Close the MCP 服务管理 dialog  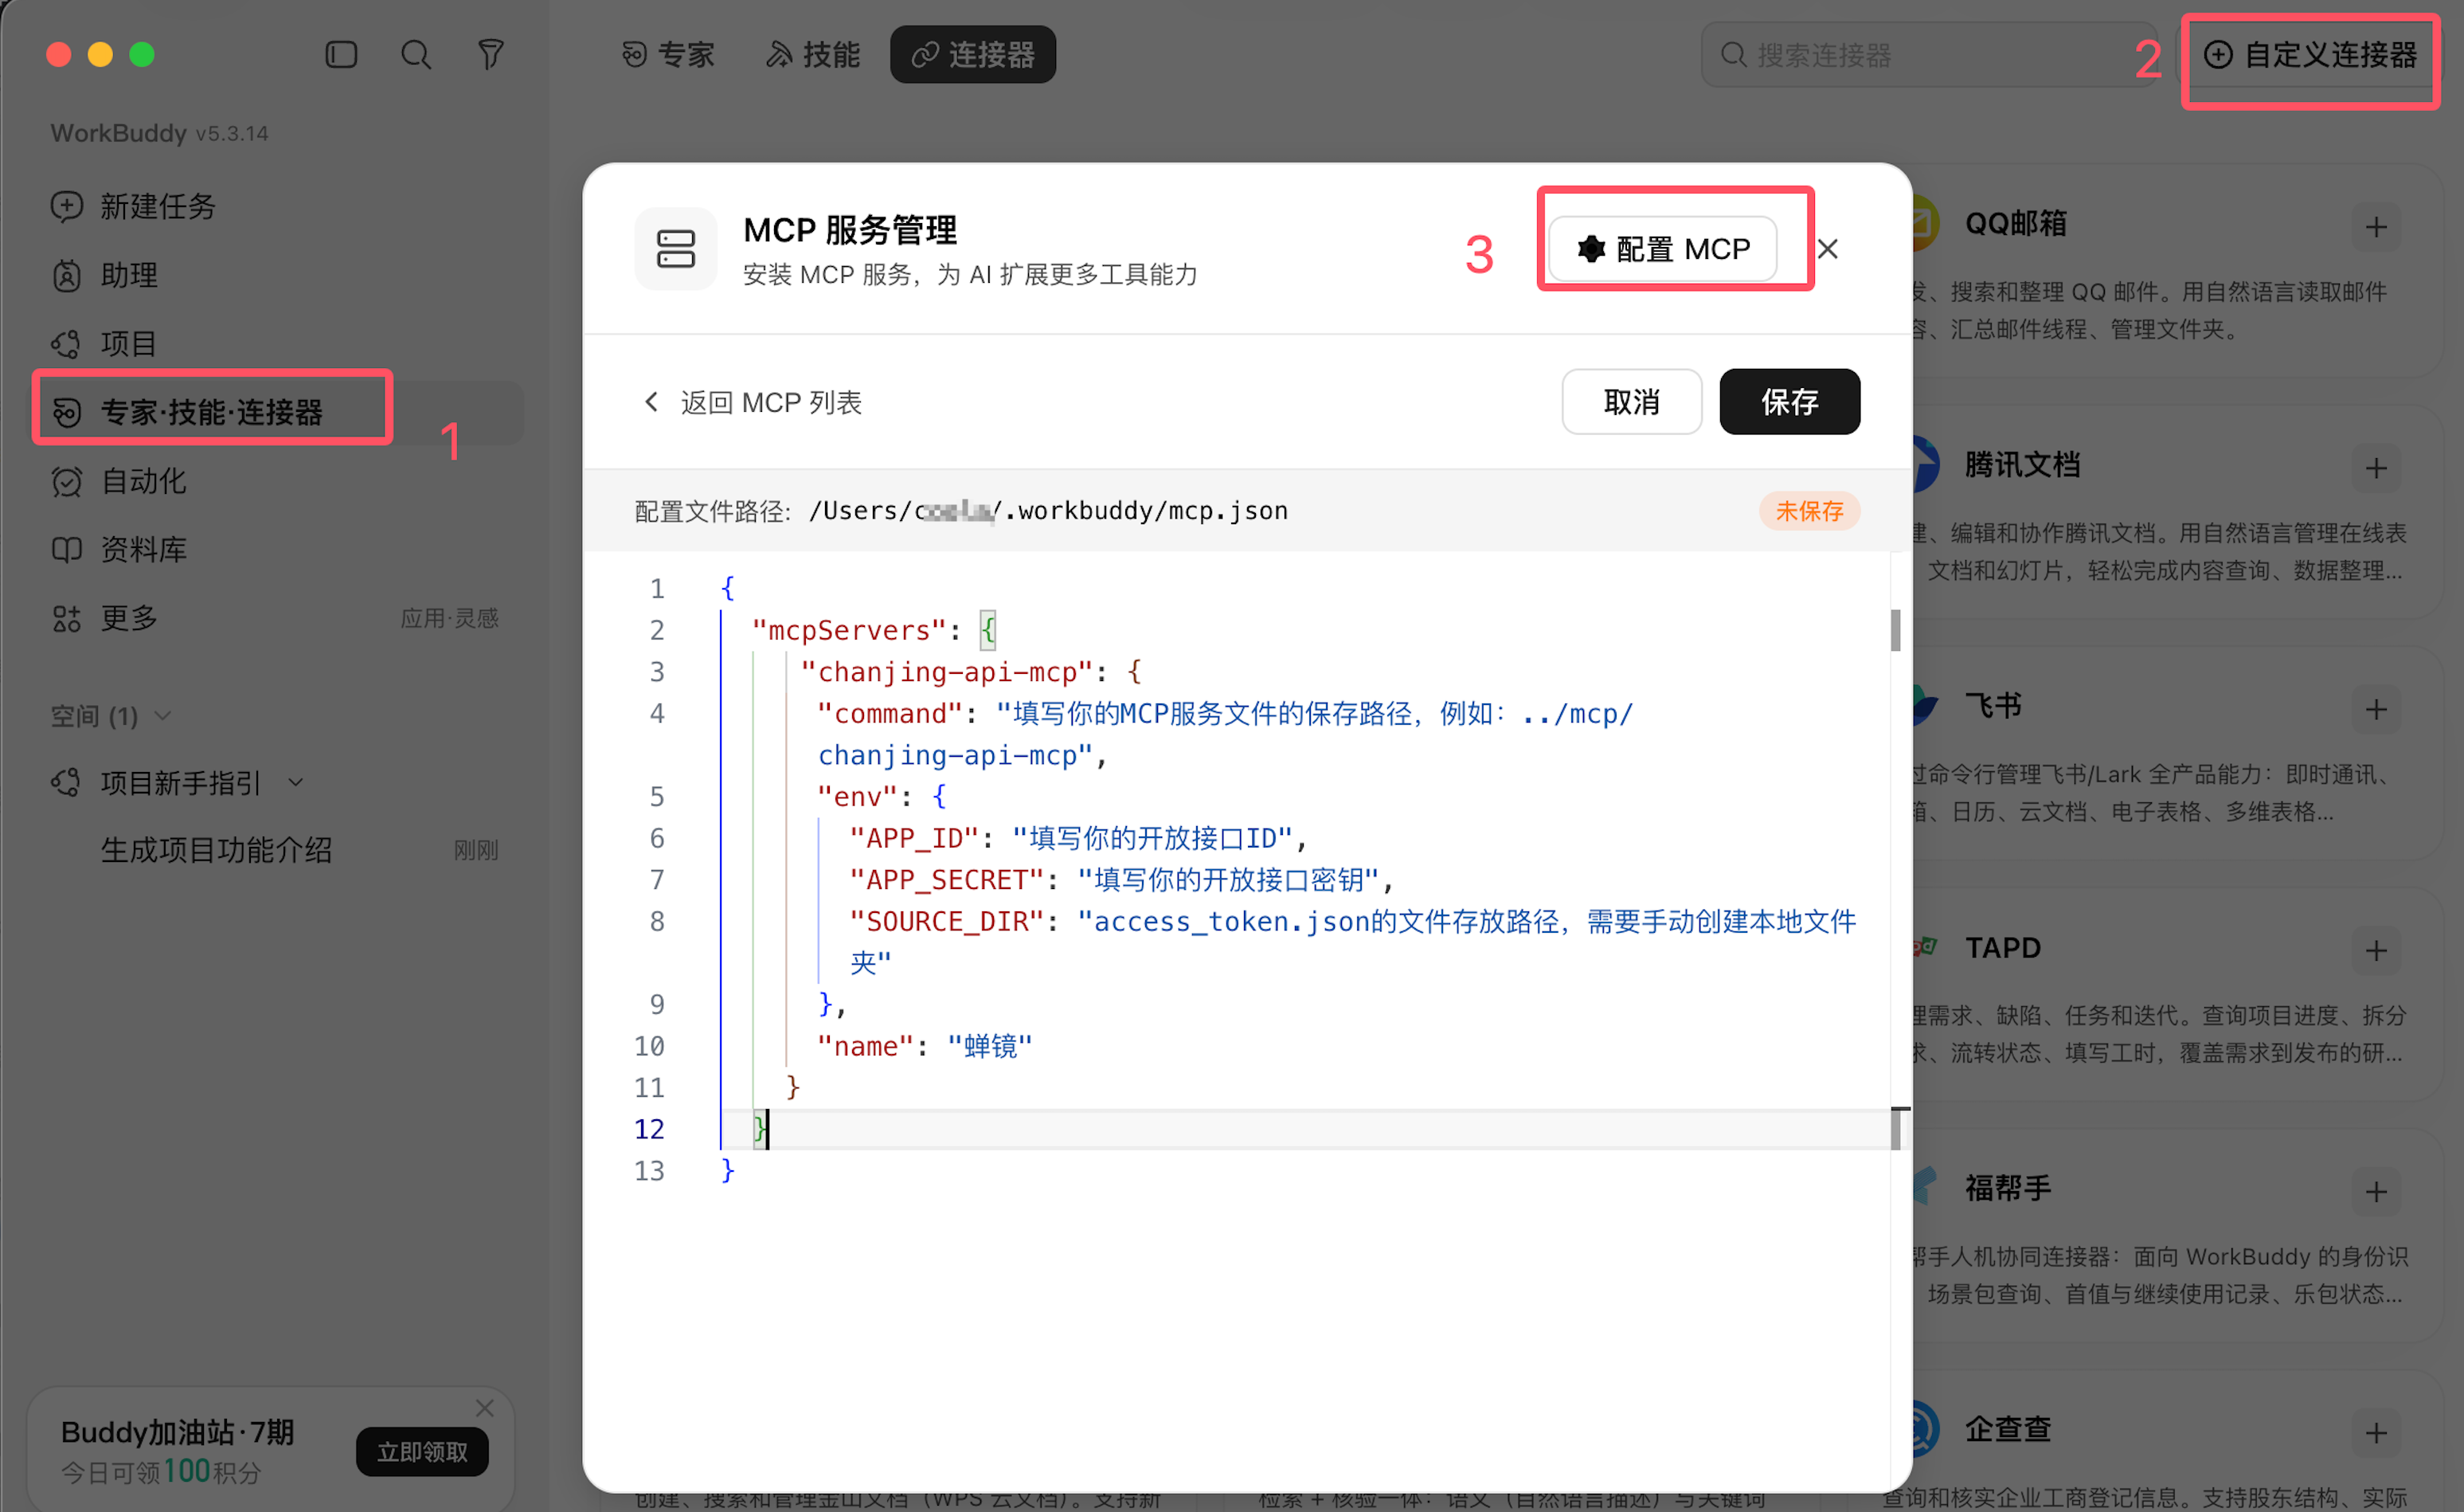1827,249
